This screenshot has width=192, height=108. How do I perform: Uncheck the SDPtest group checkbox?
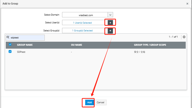pos(10,52)
